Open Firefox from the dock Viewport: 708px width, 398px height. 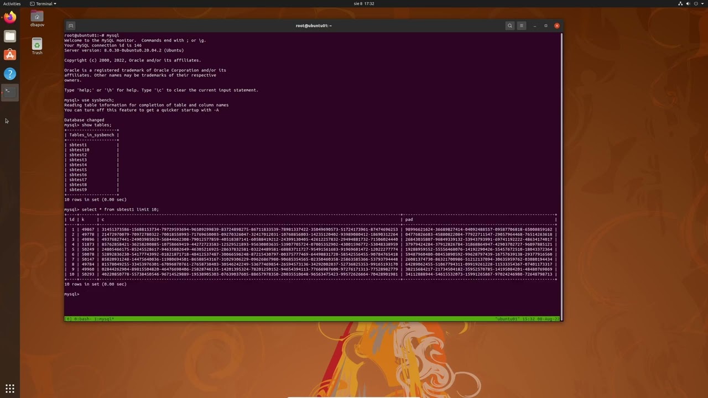tap(10, 17)
